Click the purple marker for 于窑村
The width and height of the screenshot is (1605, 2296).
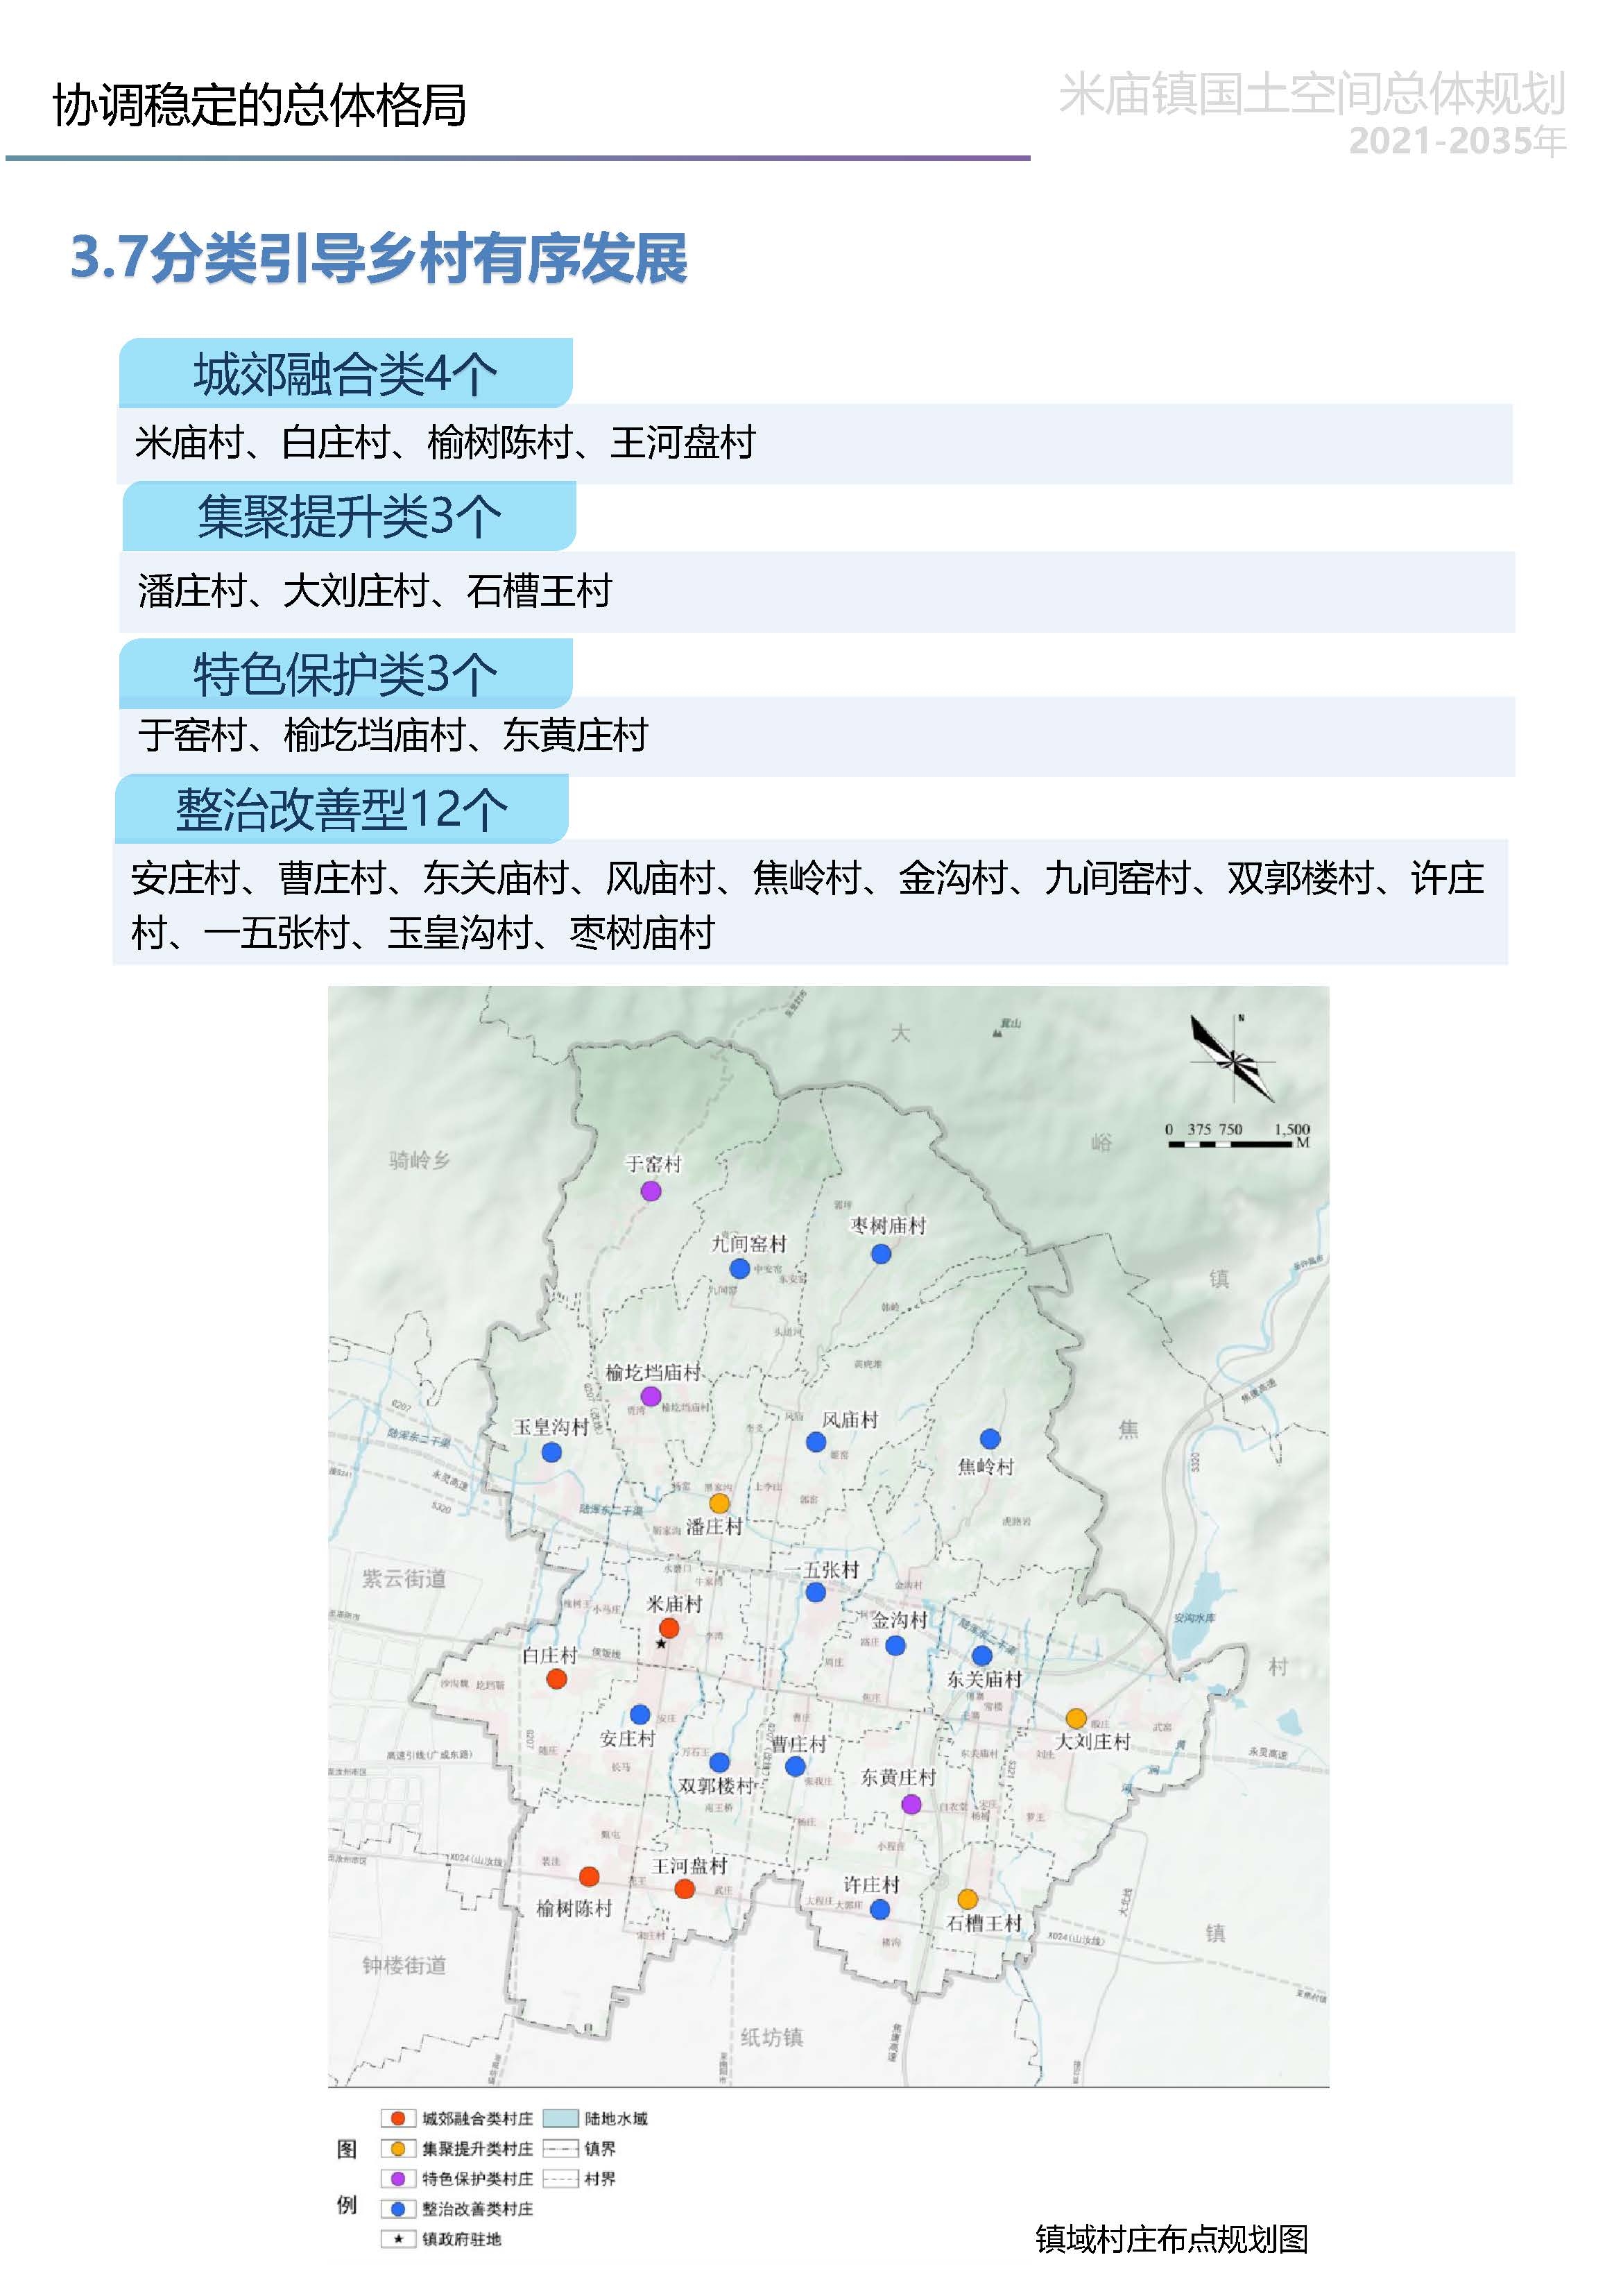point(651,1191)
